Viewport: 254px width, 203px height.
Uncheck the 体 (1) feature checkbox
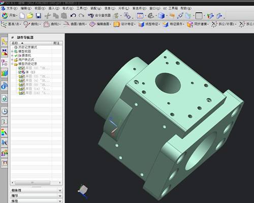(20, 72)
